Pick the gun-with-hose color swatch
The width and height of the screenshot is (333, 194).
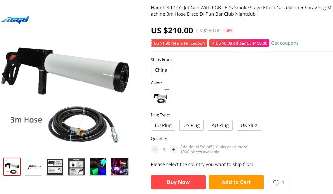[x=161, y=98]
